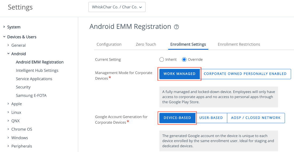
Task: Expand the System tree section
Action: coord(4,27)
